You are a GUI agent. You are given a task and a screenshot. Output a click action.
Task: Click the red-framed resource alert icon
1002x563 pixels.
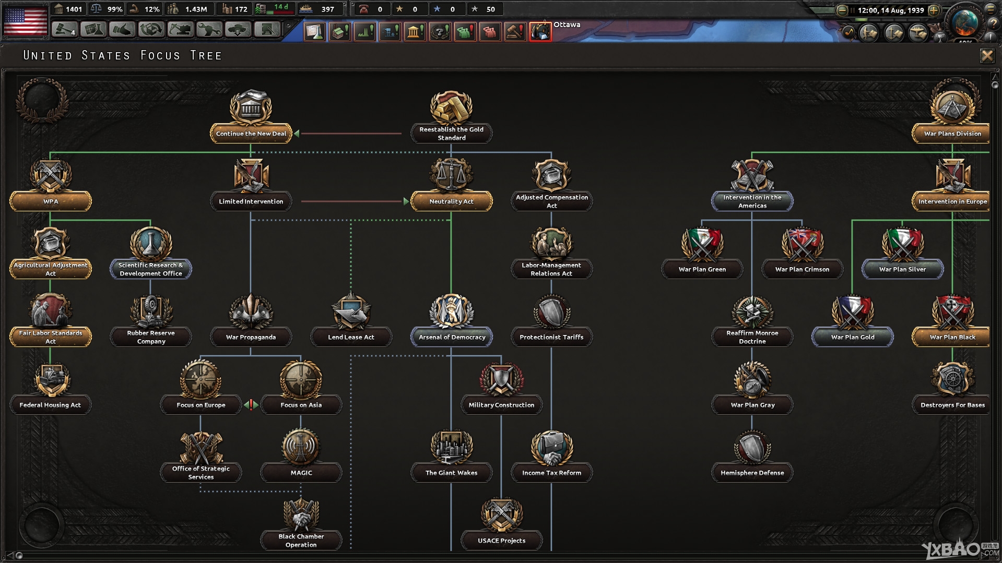[x=540, y=31]
